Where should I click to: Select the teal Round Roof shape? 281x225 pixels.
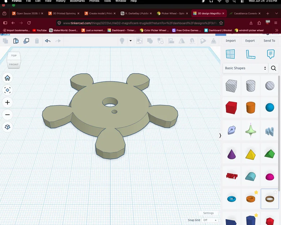[250, 176]
